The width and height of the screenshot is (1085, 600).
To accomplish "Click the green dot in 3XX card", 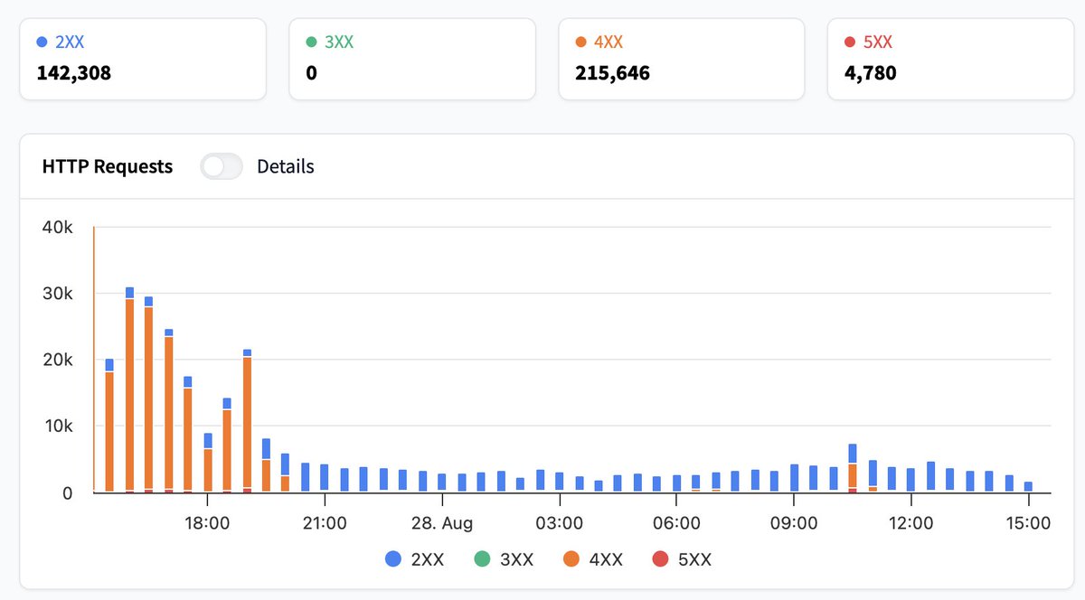I will pos(311,42).
